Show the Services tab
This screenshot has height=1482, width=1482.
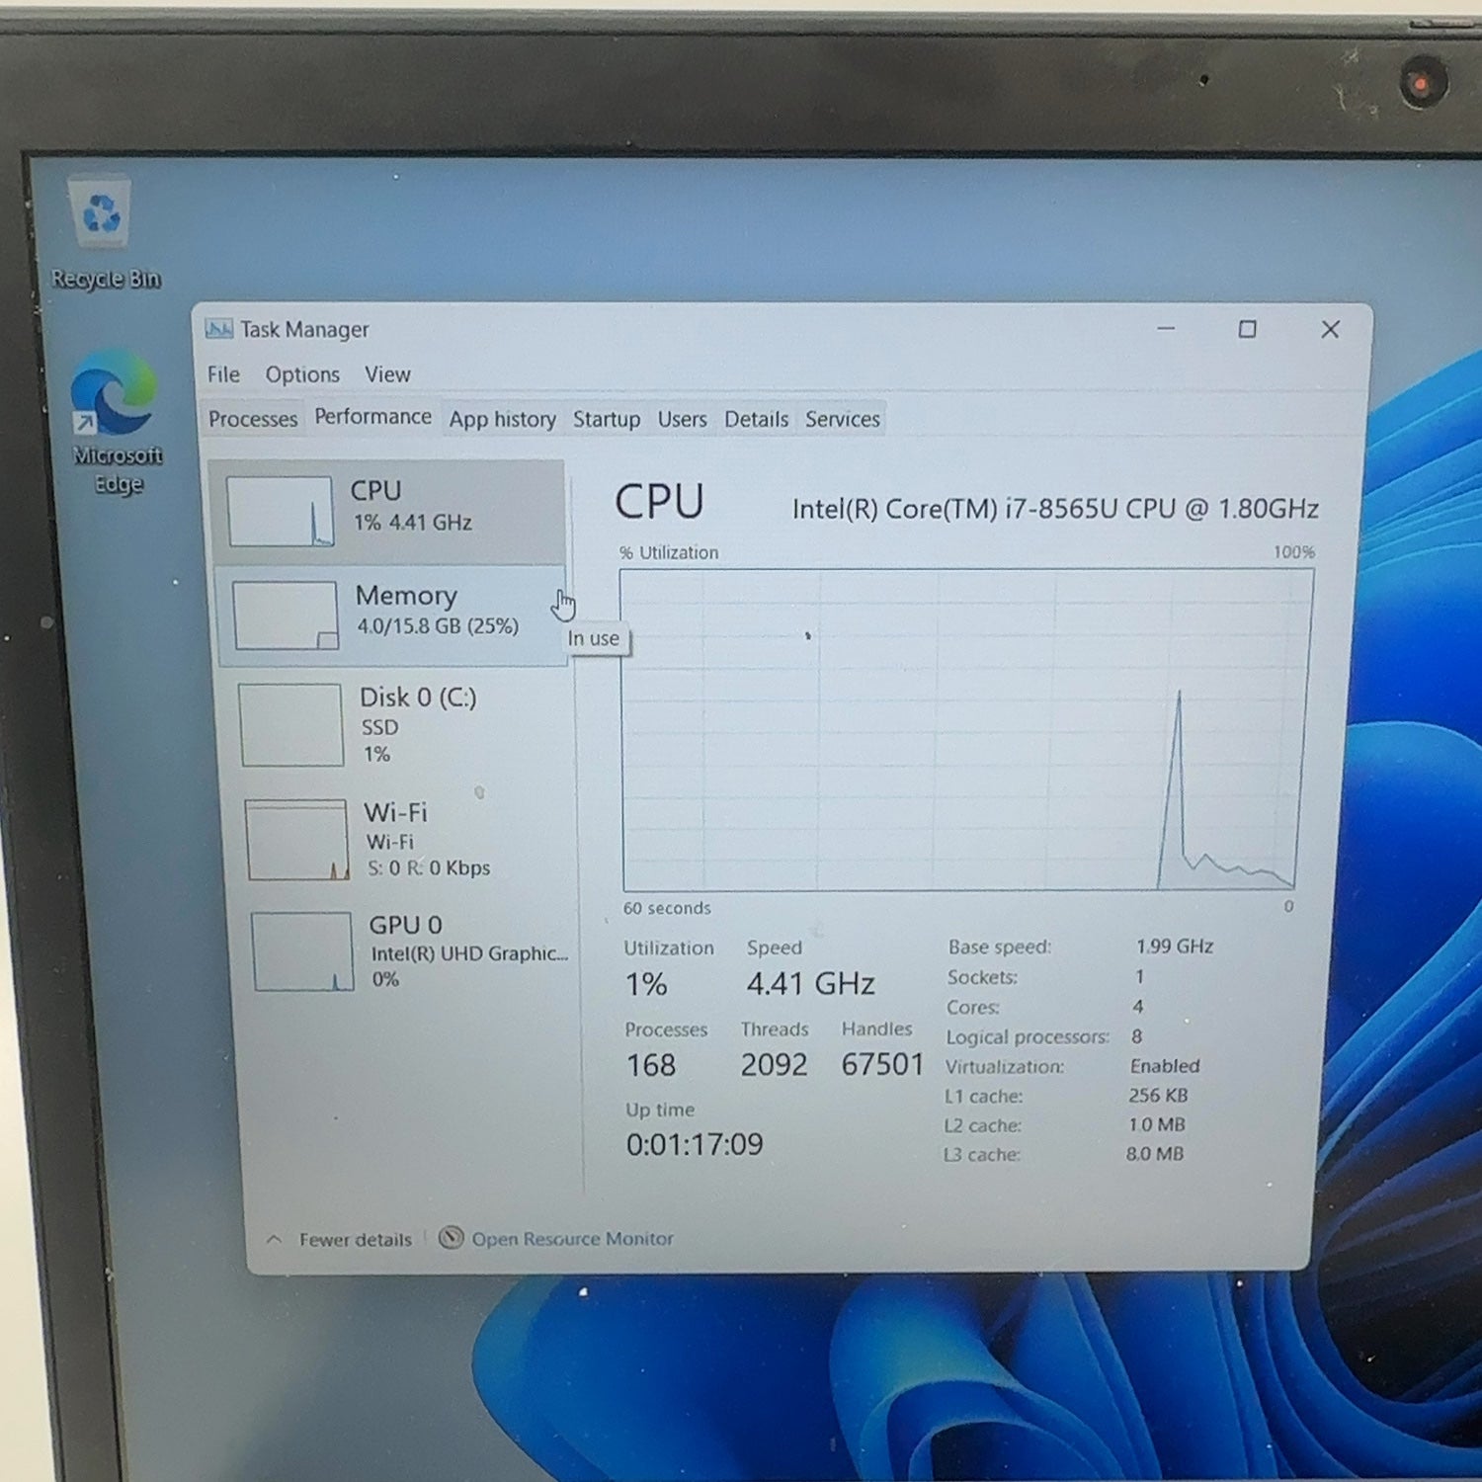tap(842, 419)
